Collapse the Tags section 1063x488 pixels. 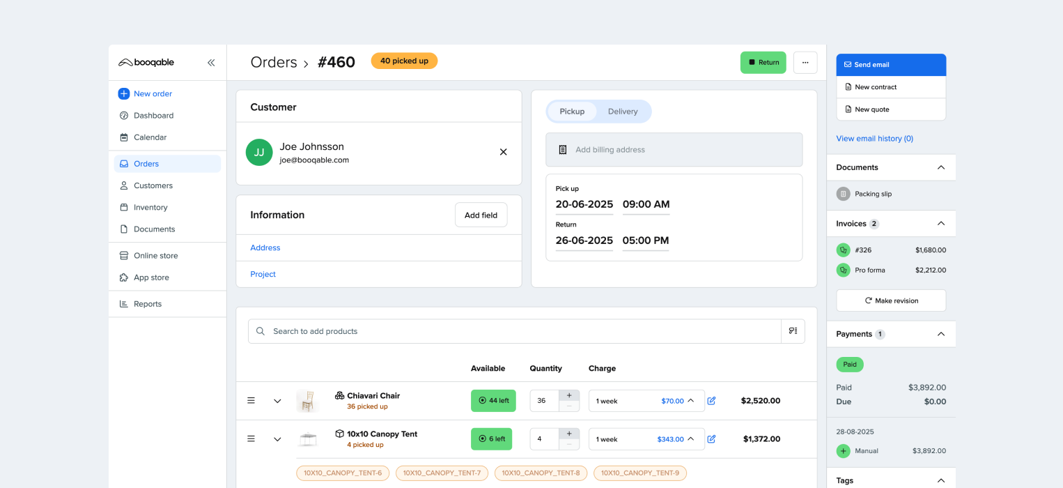click(941, 480)
